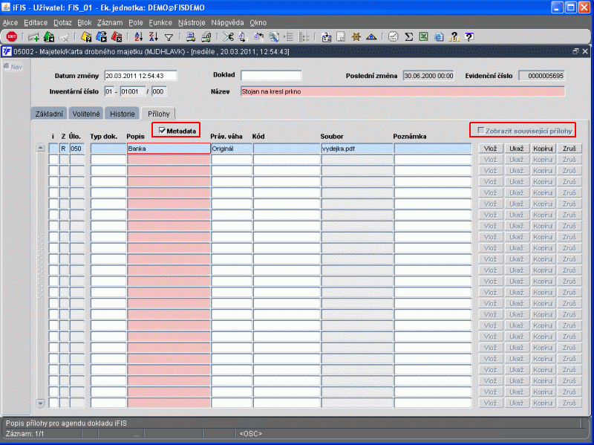The width and height of the screenshot is (594, 445).
Task: Click the magnifier search toolbar icon
Action: (x=273, y=36)
